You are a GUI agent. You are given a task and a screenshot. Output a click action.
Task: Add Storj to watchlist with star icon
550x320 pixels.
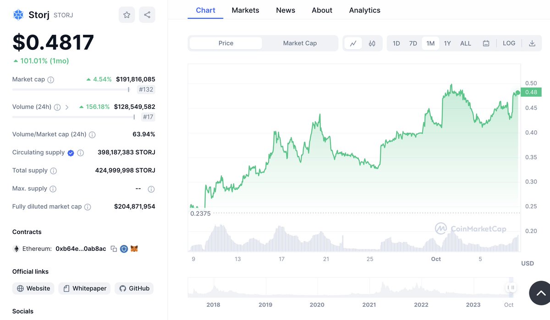click(126, 15)
